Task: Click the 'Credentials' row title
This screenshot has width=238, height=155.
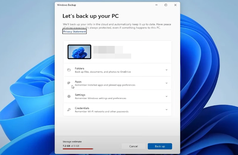Action: pyautogui.click(x=82, y=108)
